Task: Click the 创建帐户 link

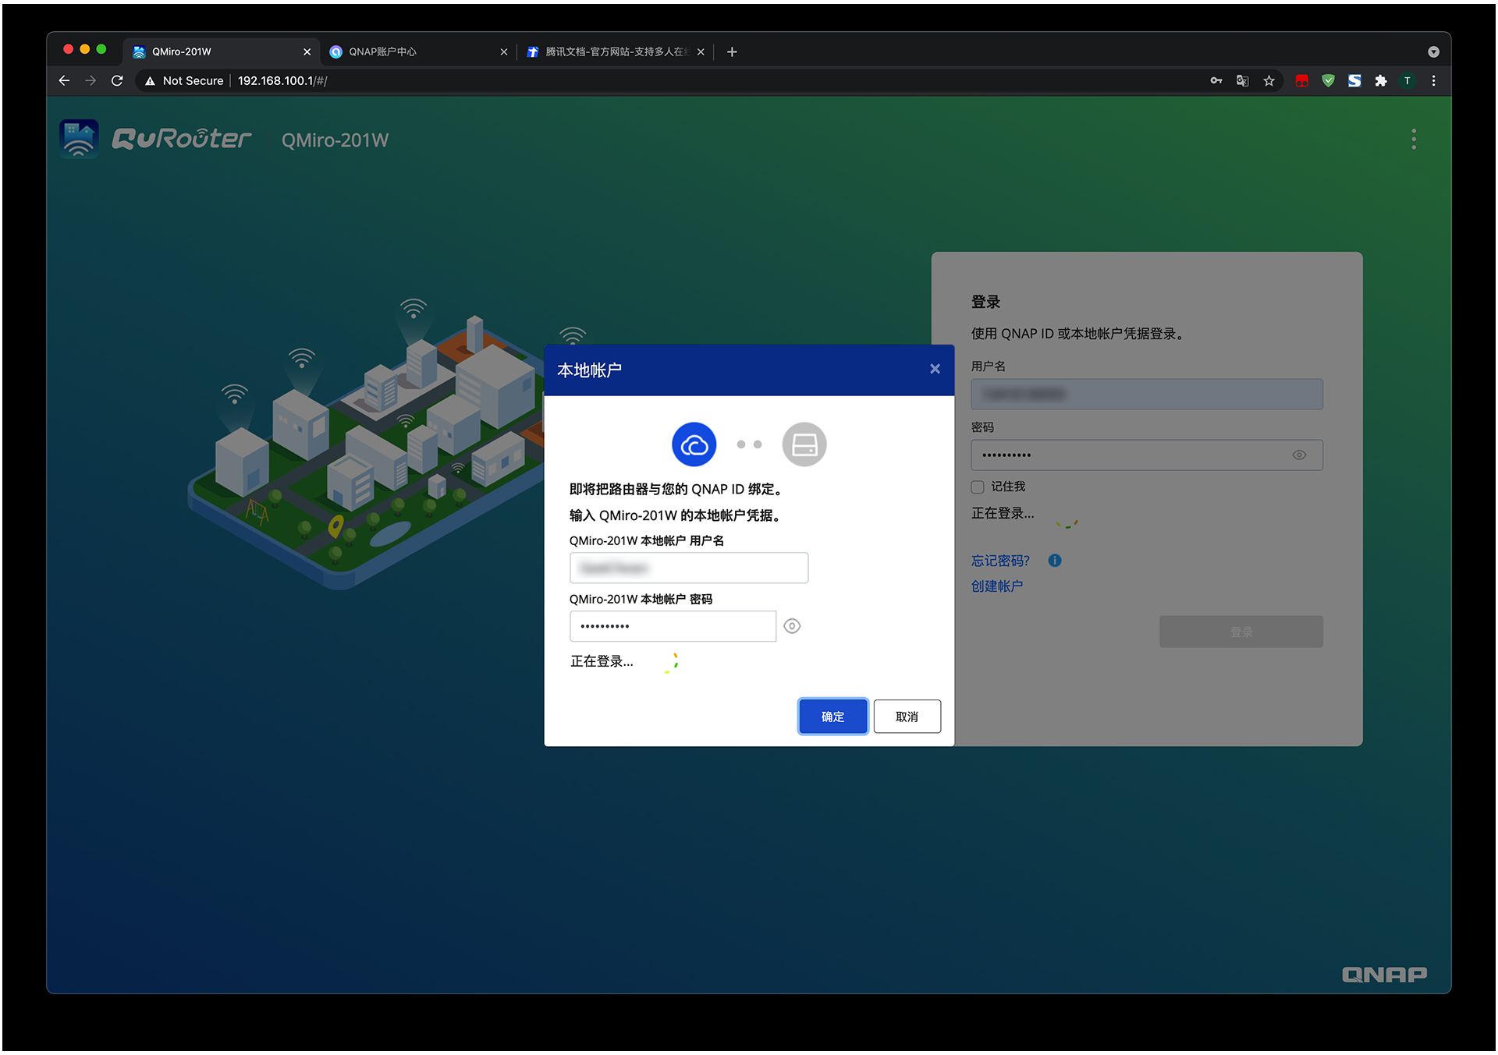Action: click(x=996, y=586)
